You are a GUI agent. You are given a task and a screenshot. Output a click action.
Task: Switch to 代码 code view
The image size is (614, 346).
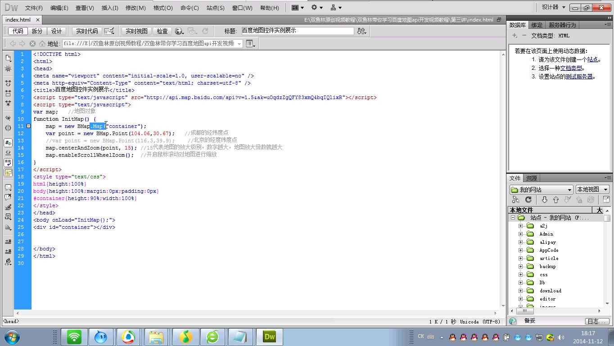(x=18, y=31)
